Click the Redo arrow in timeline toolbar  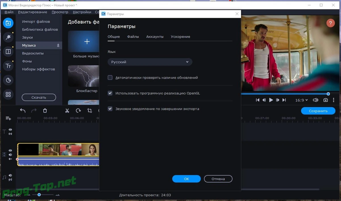pyautogui.click(x=34, y=111)
